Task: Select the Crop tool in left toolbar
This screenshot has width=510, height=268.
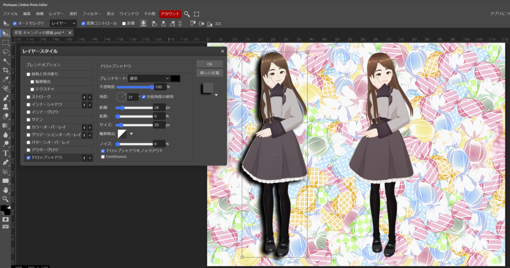Action: [6, 70]
